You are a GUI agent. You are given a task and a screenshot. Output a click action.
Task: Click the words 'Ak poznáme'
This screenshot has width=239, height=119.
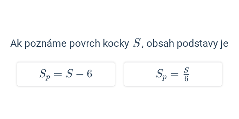(39, 44)
